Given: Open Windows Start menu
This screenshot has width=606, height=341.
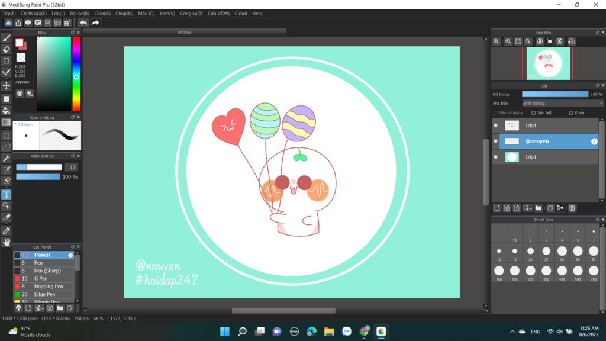Looking at the screenshot, I should (224, 332).
